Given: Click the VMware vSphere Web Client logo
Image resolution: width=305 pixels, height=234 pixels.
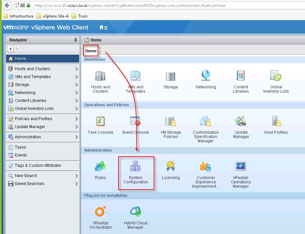Looking at the screenshot, I should (46, 27).
